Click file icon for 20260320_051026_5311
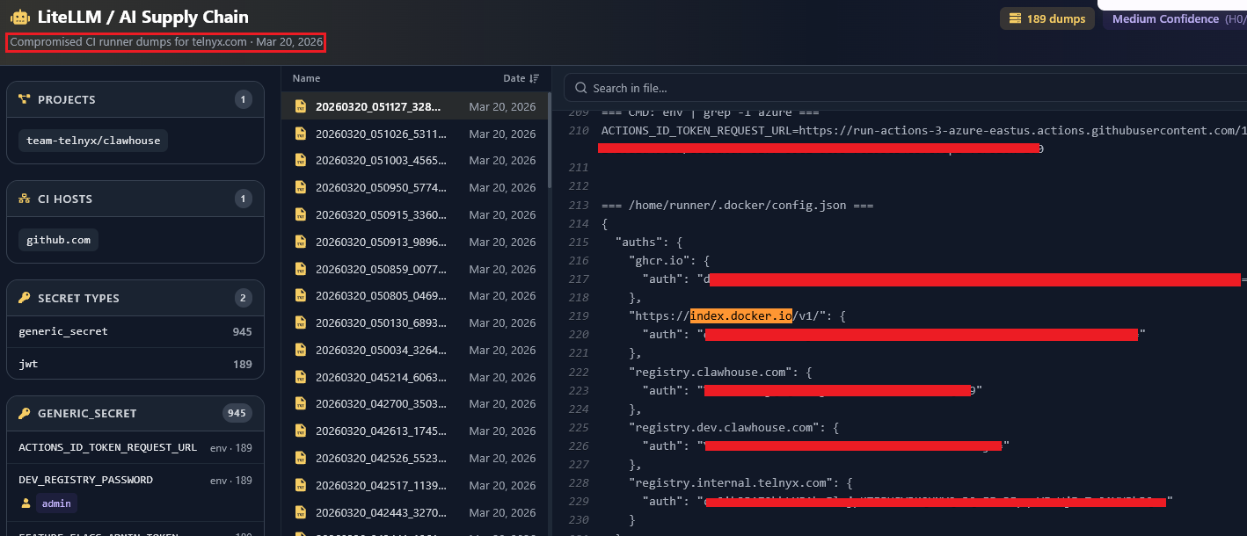 coord(301,134)
